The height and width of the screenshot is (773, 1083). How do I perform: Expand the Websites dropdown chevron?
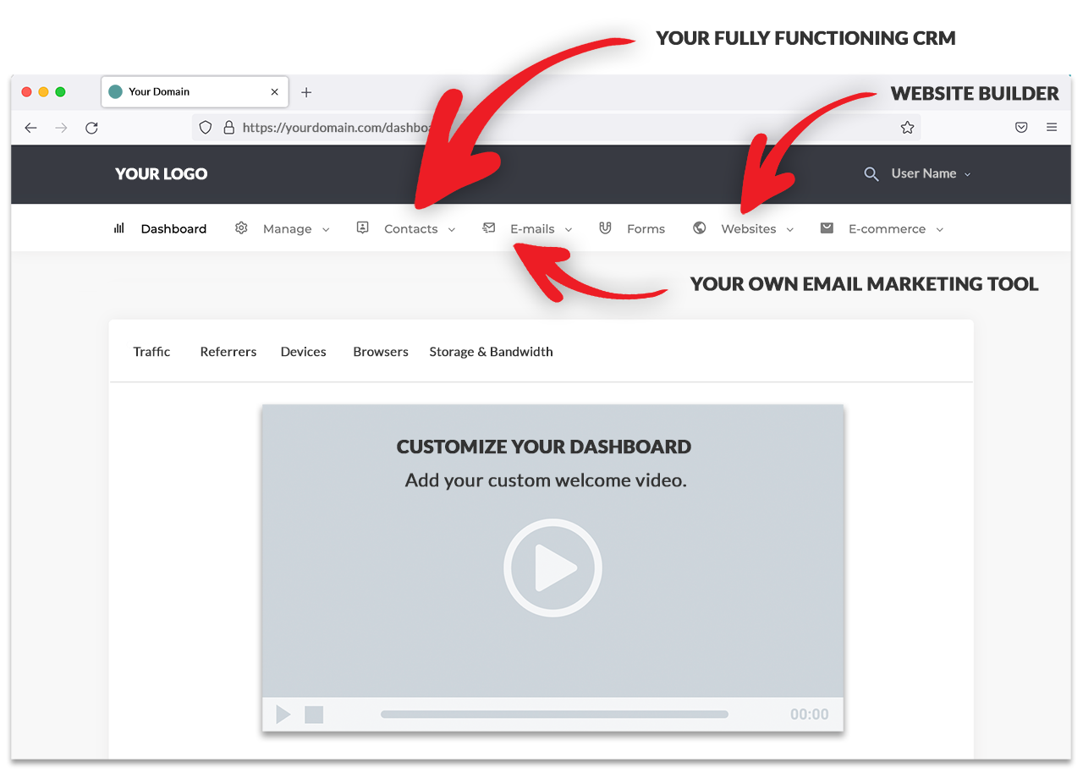[x=790, y=230]
